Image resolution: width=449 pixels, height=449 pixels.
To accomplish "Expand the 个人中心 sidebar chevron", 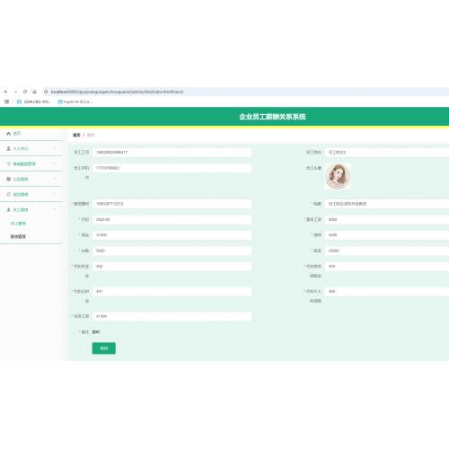I will [x=55, y=148].
